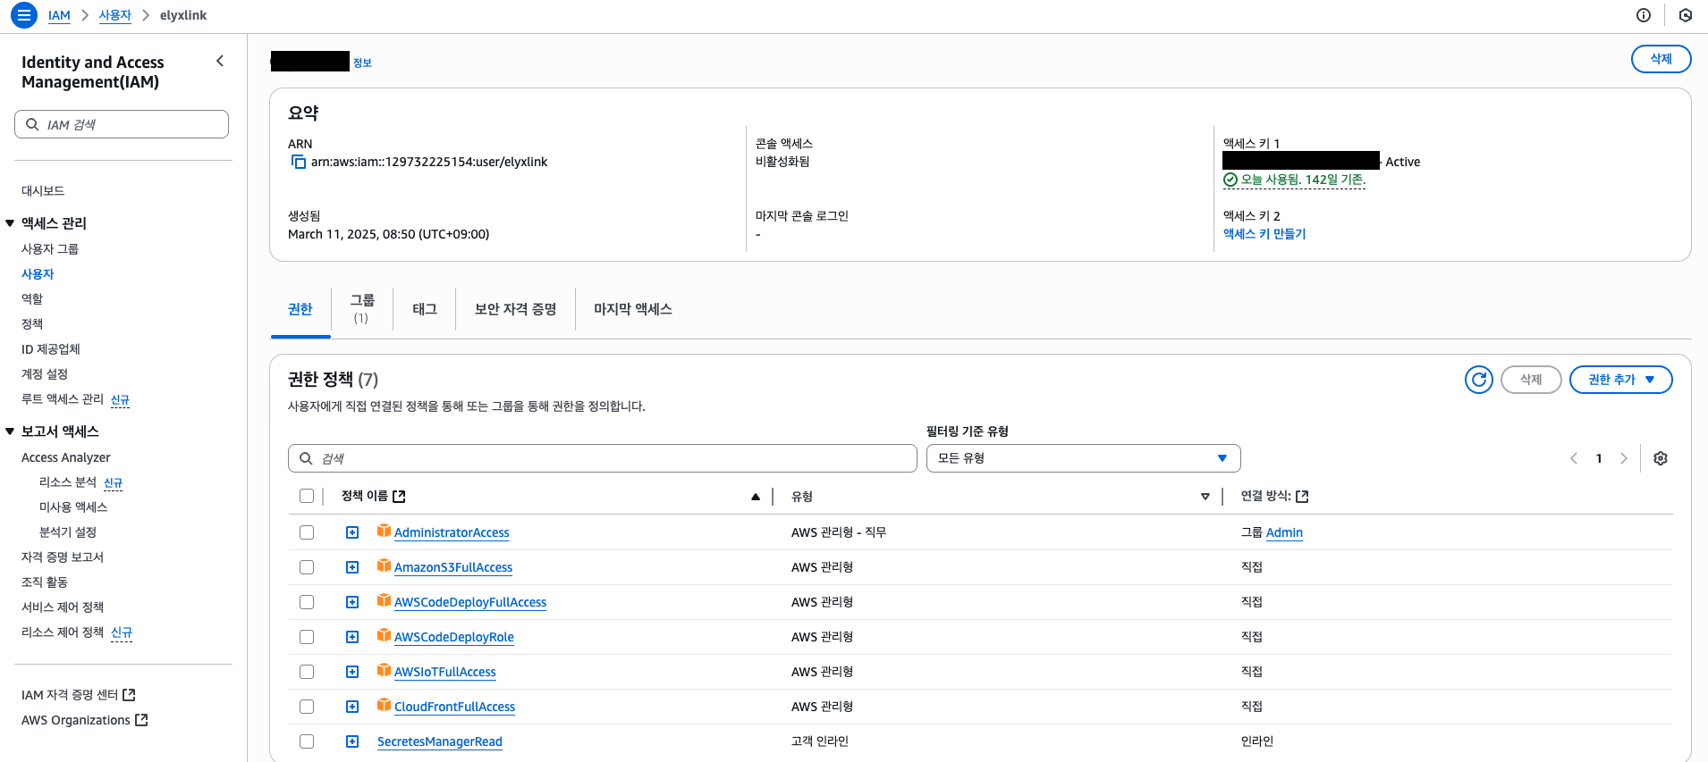Click the AWSCodeDeployRole policy box icon
The height and width of the screenshot is (762, 1708).
pyautogui.click(x=384, y=635)
